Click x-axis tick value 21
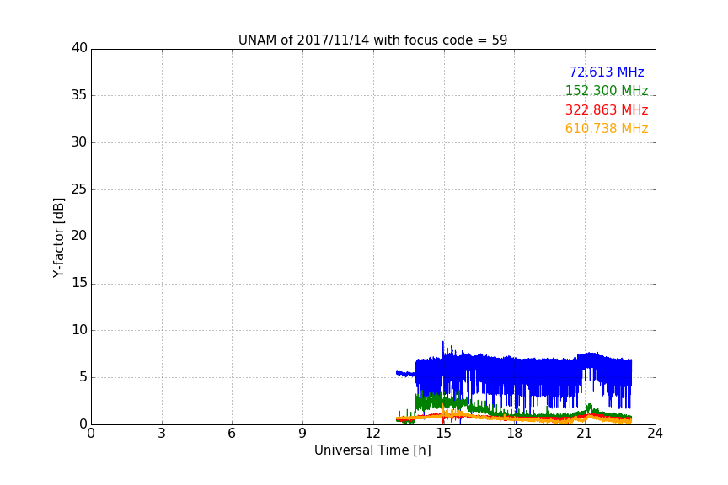The height and width of the screenshot is (485, 728). click(585, 434)
